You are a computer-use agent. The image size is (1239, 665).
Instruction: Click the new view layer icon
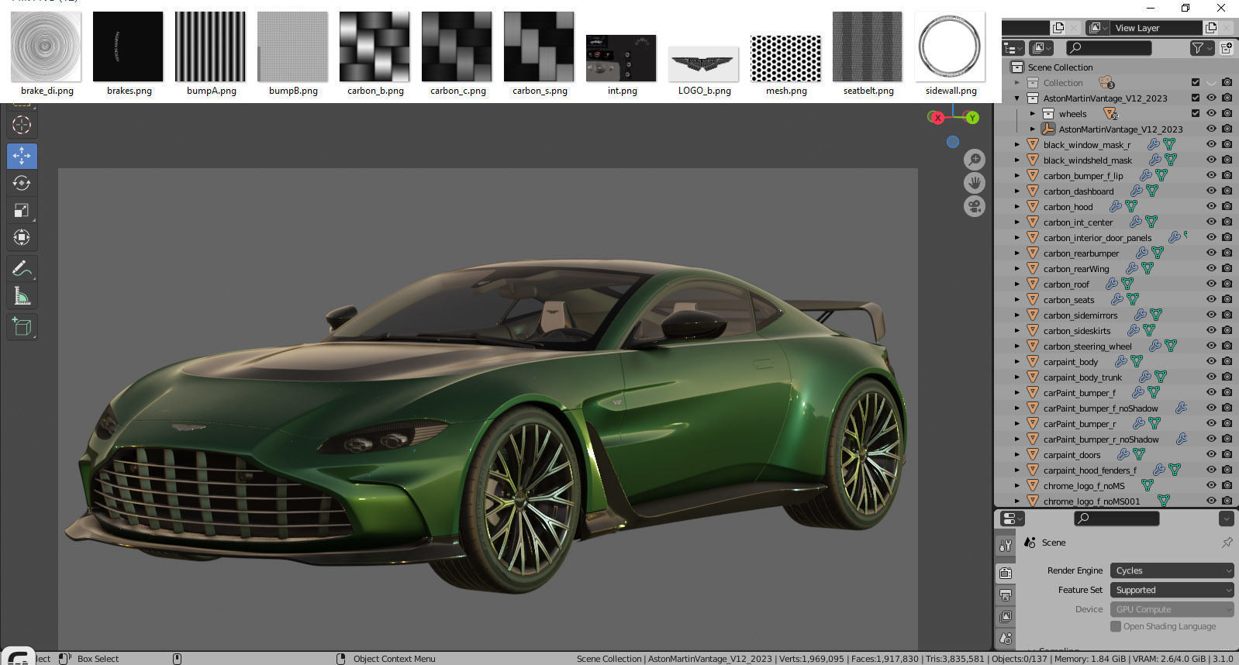coord(1211,28)
